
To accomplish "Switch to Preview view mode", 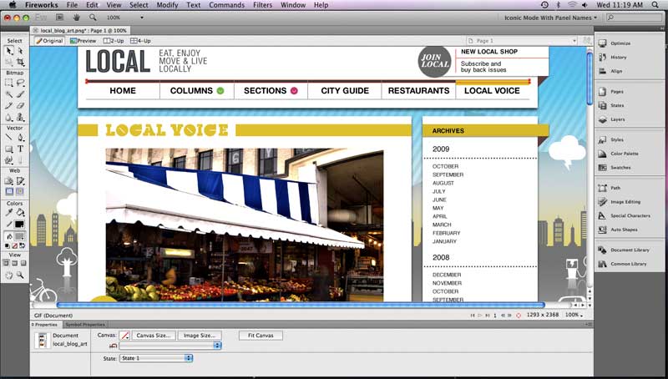I will tap(83, 40).
